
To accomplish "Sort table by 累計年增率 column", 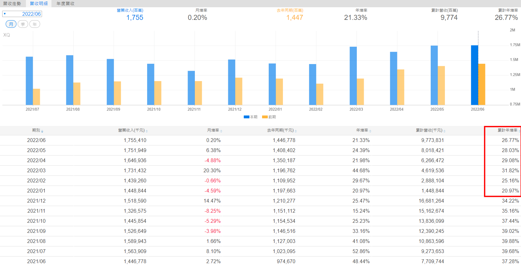I will tap(509, 130).
